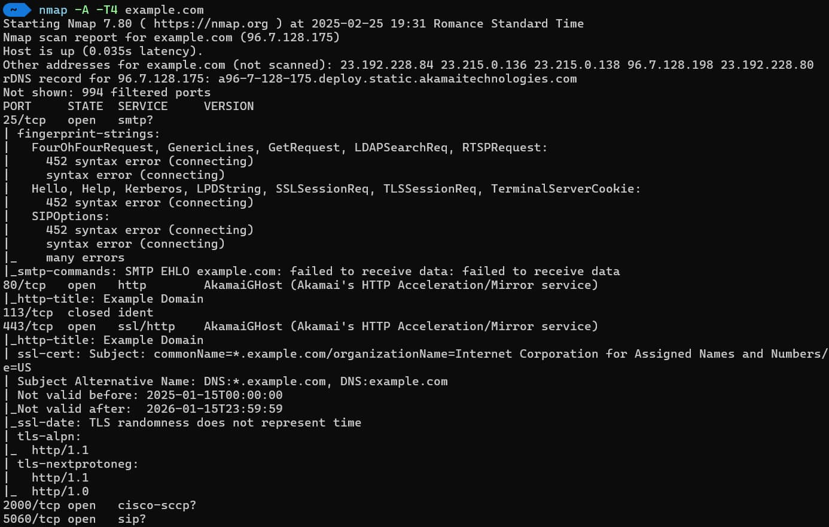Image resolution: width=829 pixels, height=527 pixels.
Task: Click the SIPOptions heading
Action: tap(71, 216)
